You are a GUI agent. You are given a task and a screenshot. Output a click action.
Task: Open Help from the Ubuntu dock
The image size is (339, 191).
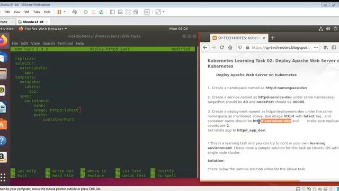(x=3, y=141)
